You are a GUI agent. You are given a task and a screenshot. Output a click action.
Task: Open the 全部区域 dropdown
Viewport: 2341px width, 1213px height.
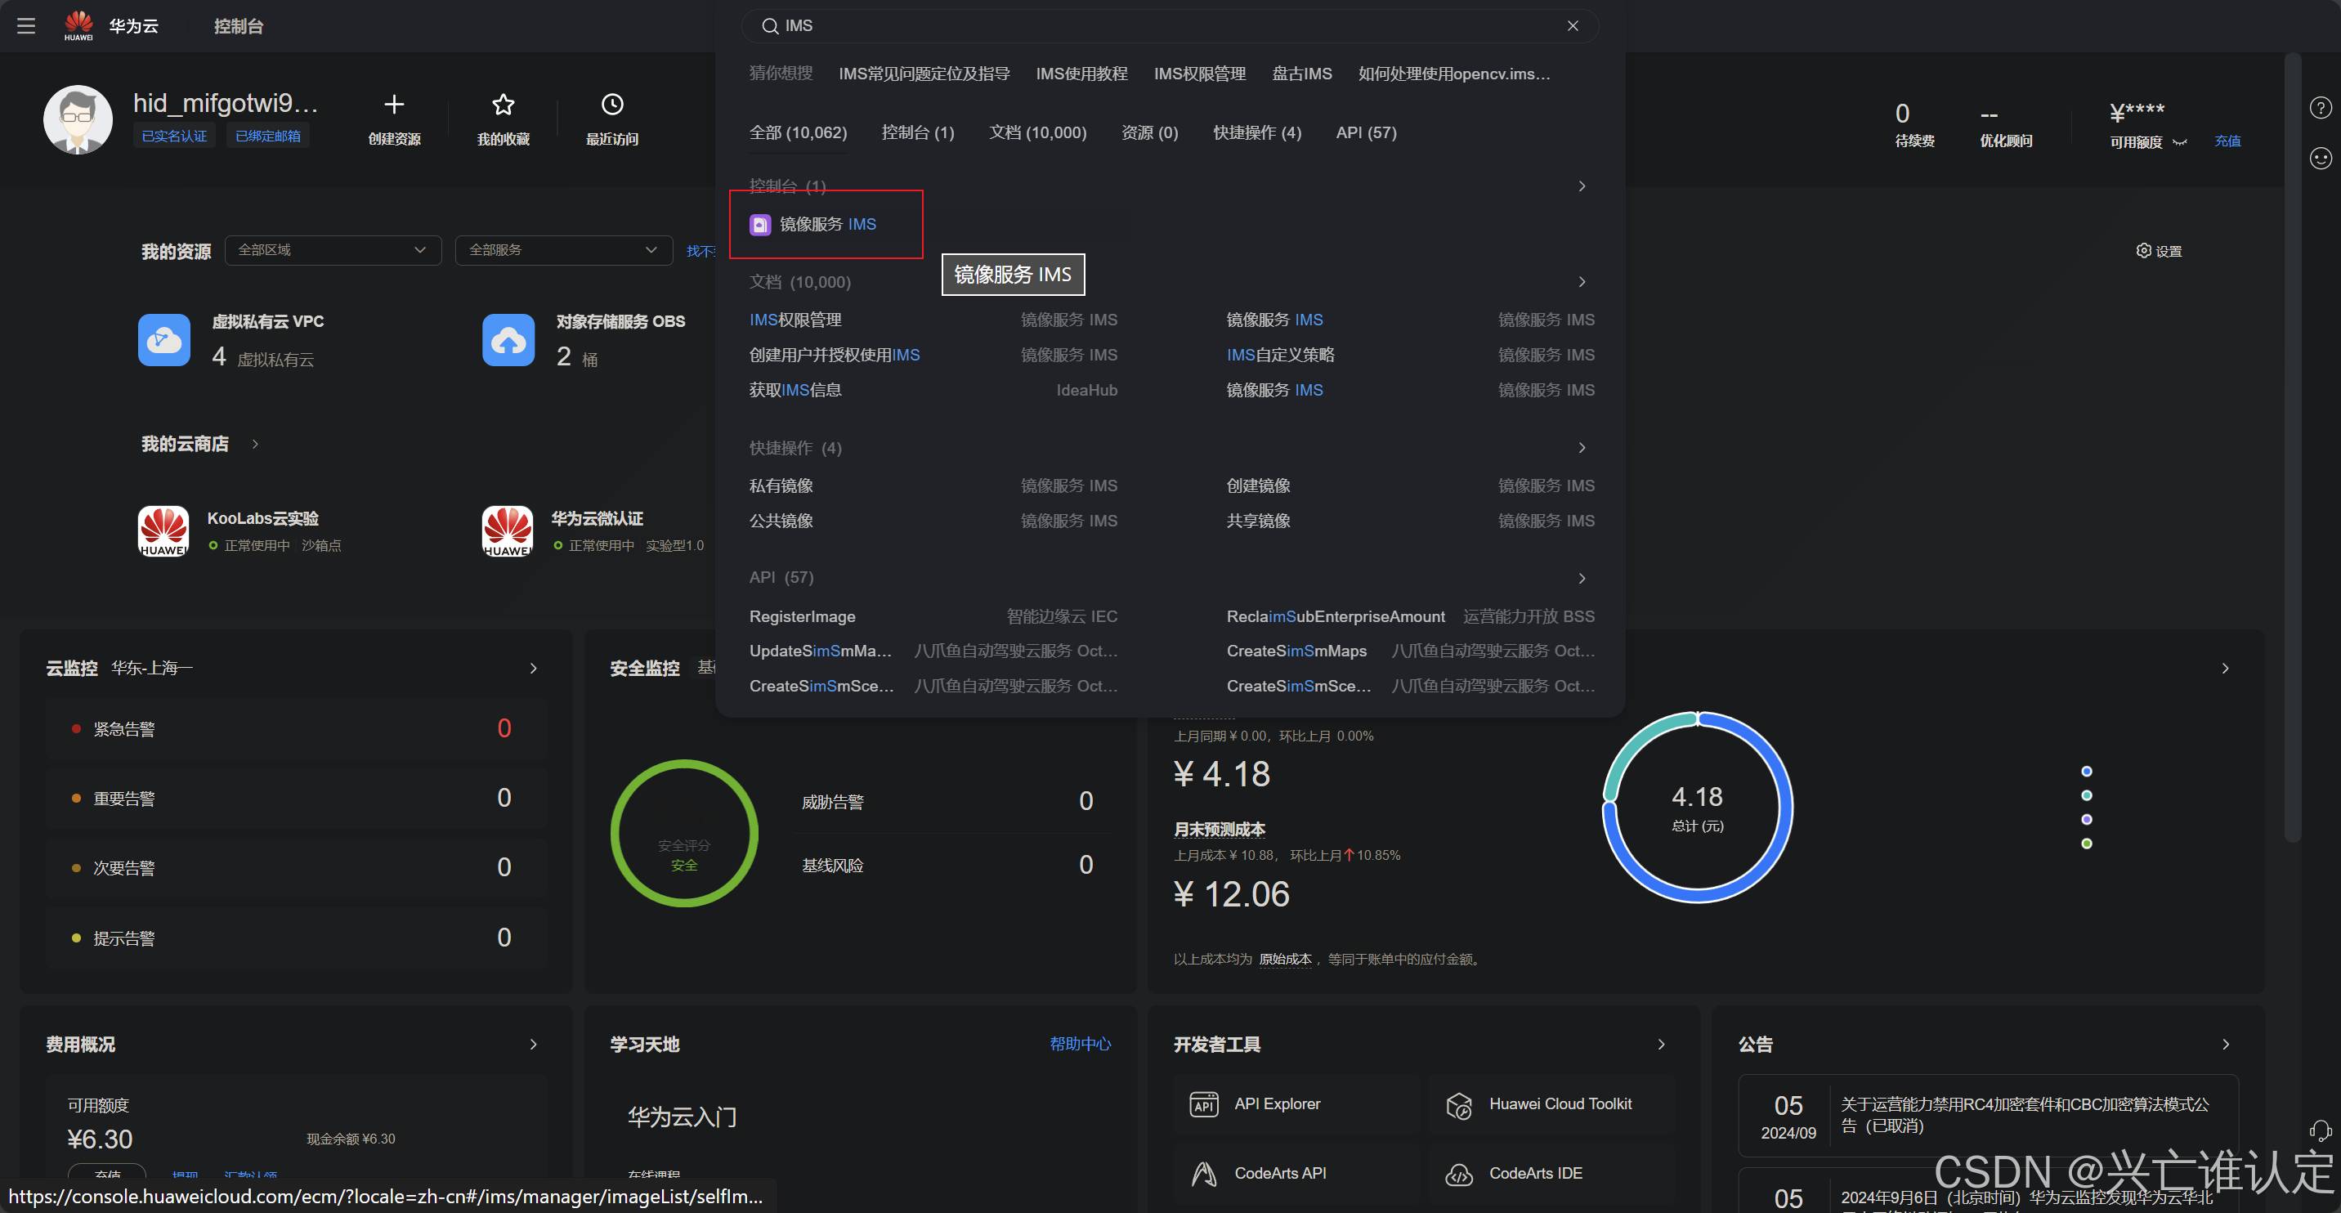pos(333,250)
